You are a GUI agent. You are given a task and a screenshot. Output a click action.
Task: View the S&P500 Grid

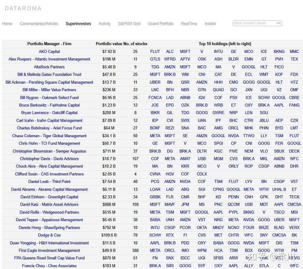[x=129, y=23]
